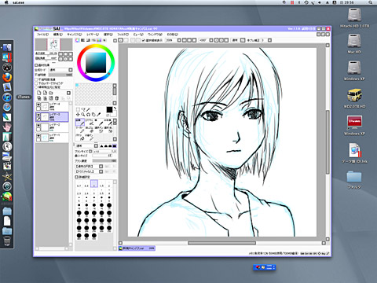Select the move layer tool

pyautogui.click(x=78, y=115)
